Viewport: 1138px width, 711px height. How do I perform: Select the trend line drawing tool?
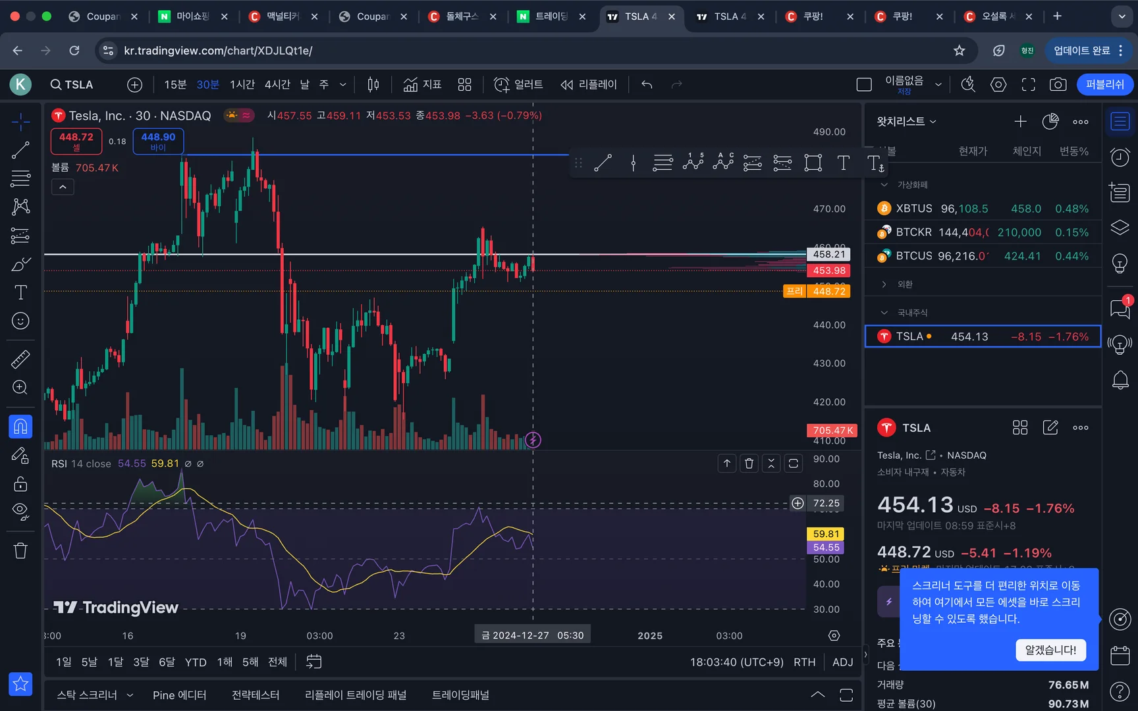coord(20,150)
